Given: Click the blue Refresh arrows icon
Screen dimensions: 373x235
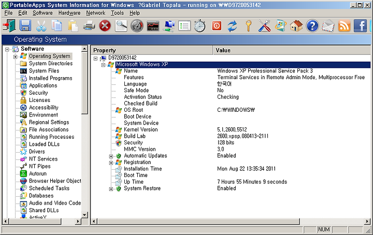Looking at the screenshot, I should point(232,26).
